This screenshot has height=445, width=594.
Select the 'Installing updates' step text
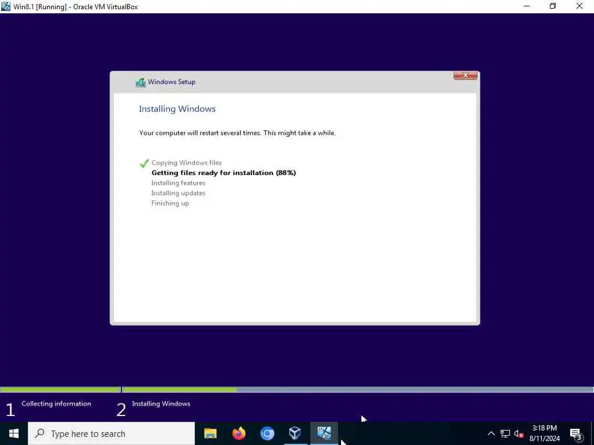(x=178, y=193)
